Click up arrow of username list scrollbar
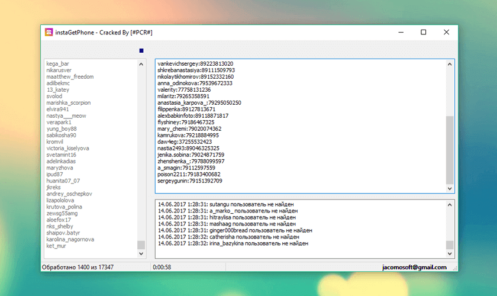The height and width of the screenshot is (296, 497). 141,64
